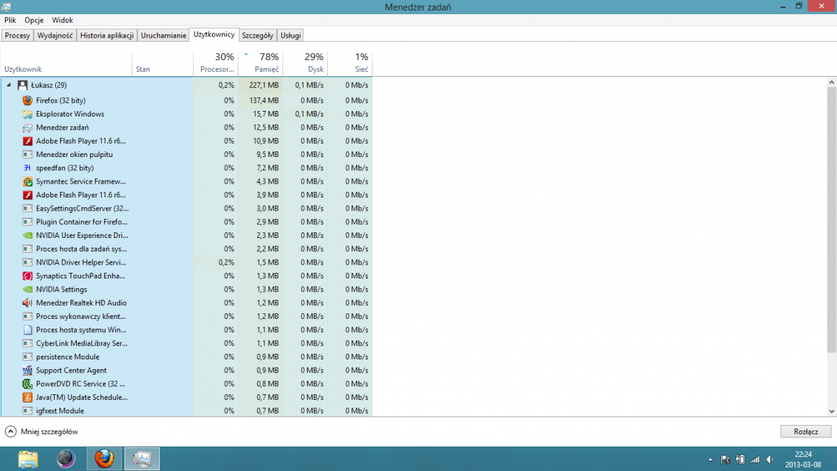Open the volume control in the system tray
The image size is (837, 471).
pyautogui.click(x=769, y=460)
